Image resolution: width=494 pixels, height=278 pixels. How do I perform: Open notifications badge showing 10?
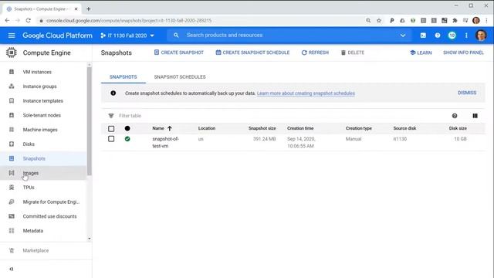[x=452, y=36]
